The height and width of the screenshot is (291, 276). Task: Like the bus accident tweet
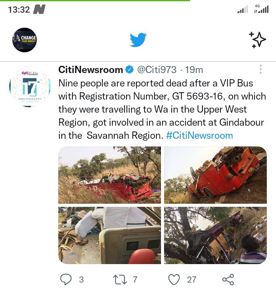point(174,279)
